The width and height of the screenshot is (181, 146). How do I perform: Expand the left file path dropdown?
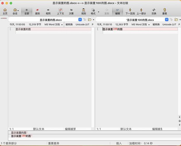pos(80,20)
